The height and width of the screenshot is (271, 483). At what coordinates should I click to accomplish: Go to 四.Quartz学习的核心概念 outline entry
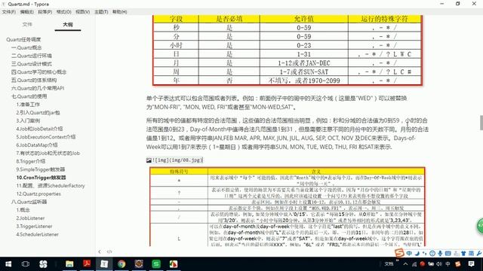pyautogui.click(x=38, y=72)
